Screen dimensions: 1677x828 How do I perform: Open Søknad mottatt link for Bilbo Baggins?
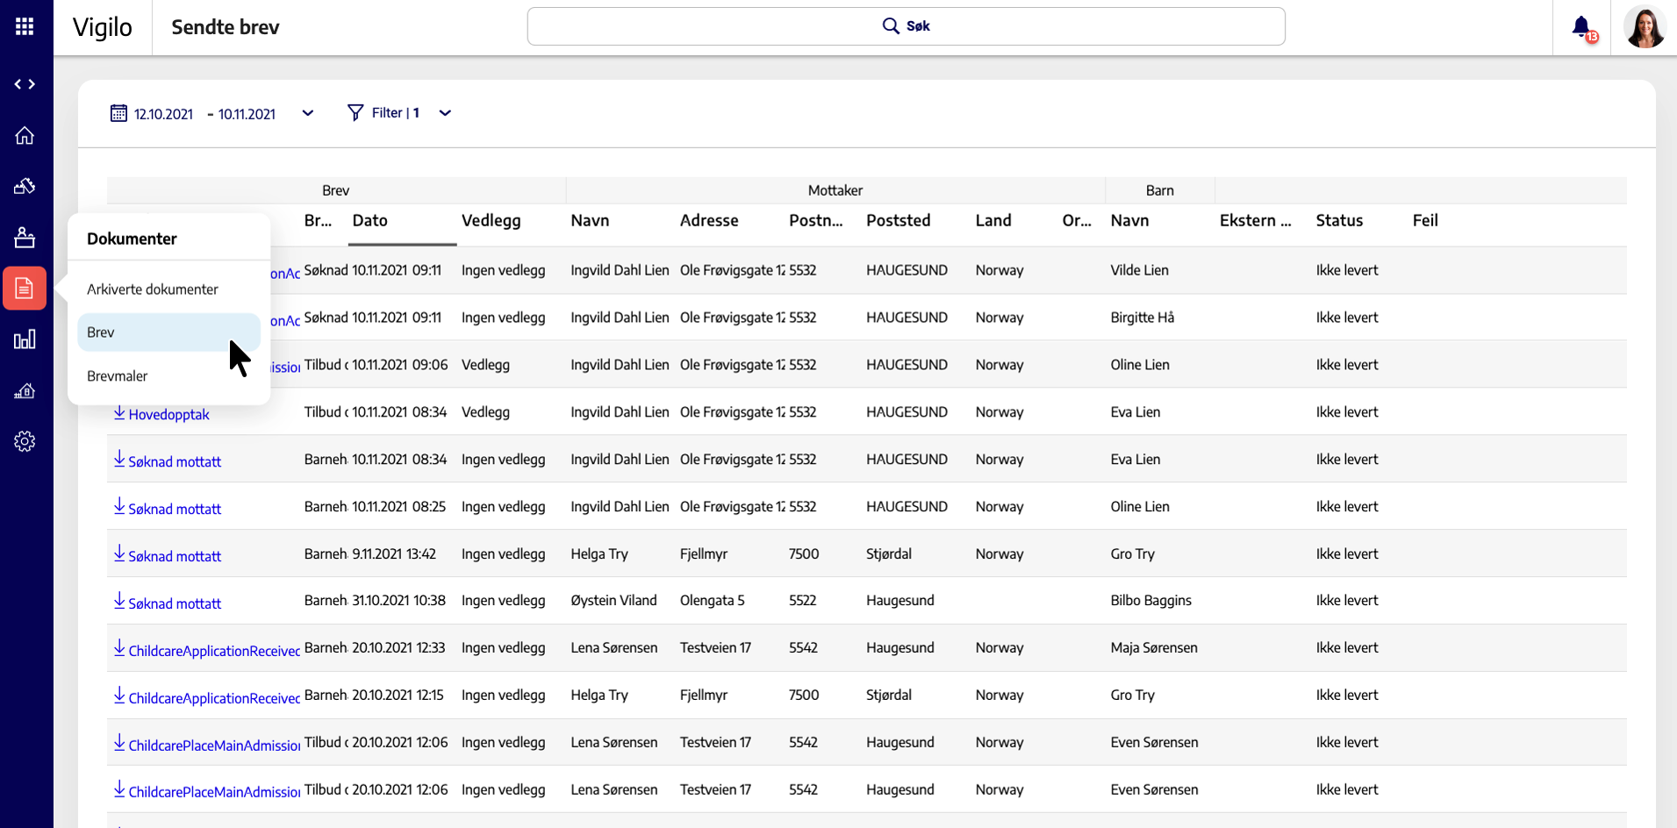[x=175, y=603]
